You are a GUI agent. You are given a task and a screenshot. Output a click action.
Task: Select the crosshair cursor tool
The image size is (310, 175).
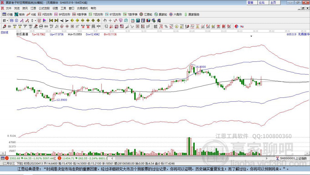tap(110, 20)
